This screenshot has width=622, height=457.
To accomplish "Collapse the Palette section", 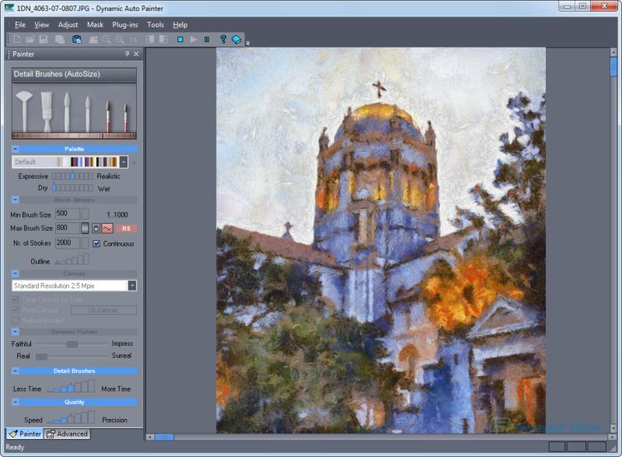I will (x=17, y=148).
